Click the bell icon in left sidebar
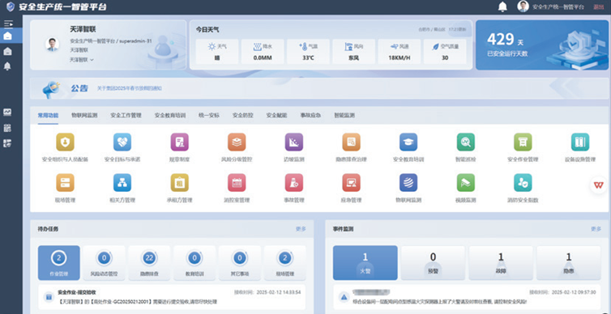Viewport: 611px width, 314px height. coord(7,66)
